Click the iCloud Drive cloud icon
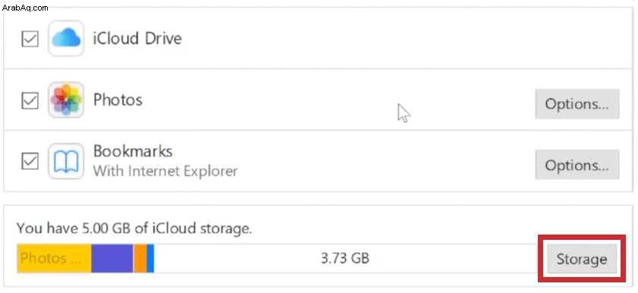Screen dimensions: 638x293 click(66, 38)
